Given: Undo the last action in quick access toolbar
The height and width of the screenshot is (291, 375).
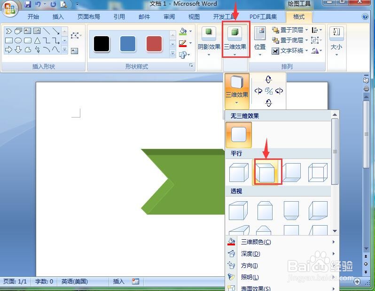Looking at the screenshot, I should (38, 4).
